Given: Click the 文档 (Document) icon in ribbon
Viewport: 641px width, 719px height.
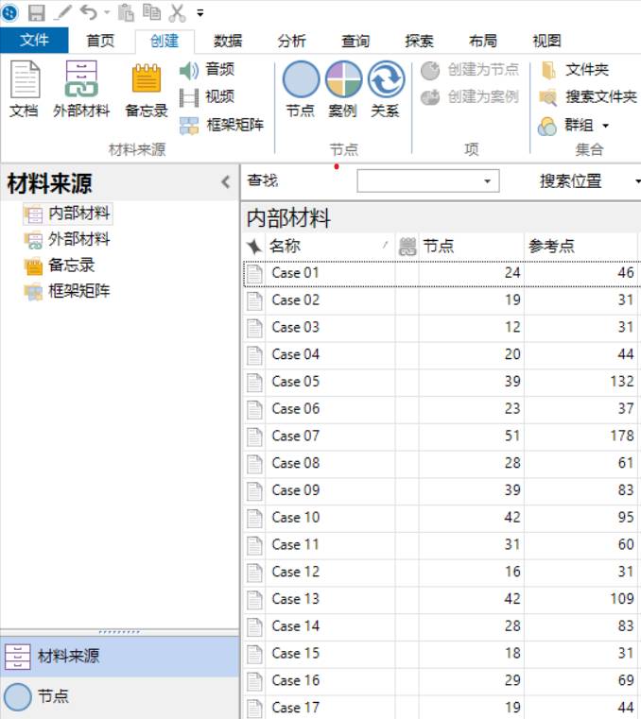Looking at the screenshot, I should coord(25,89).
